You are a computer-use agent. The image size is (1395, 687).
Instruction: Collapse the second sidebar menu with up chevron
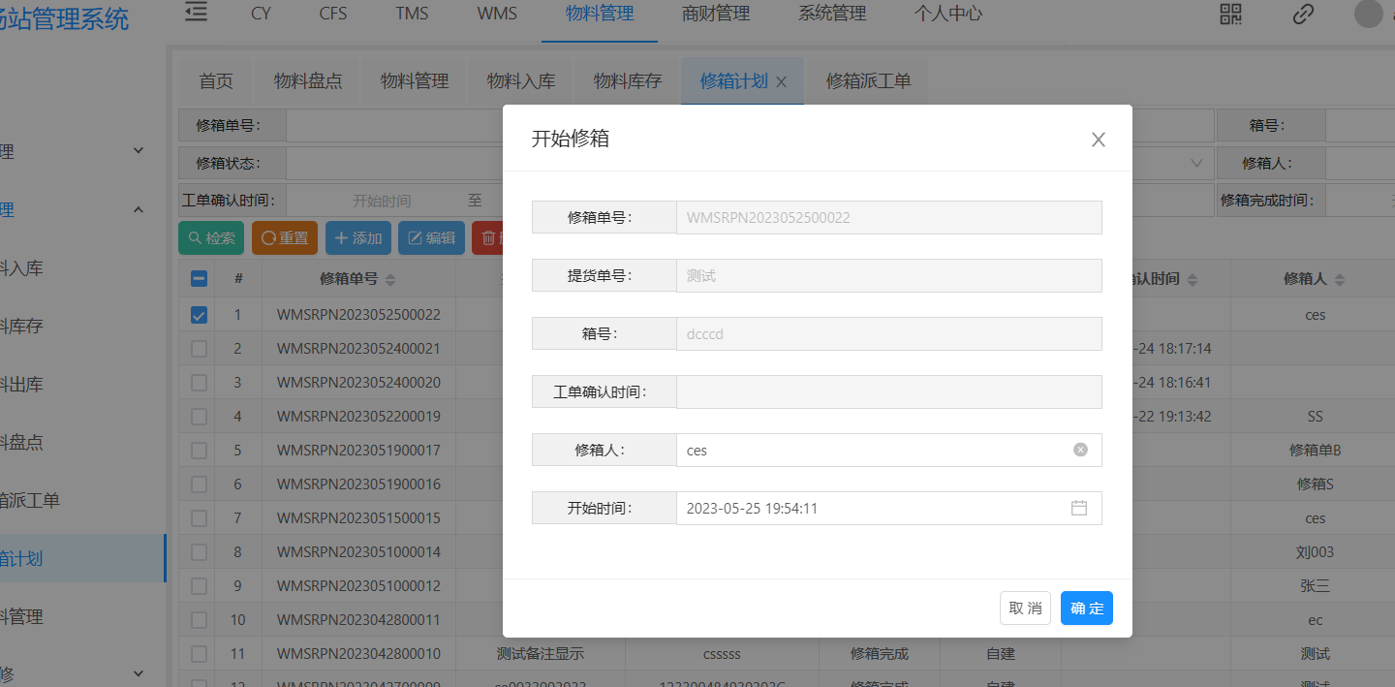point(138,209)
